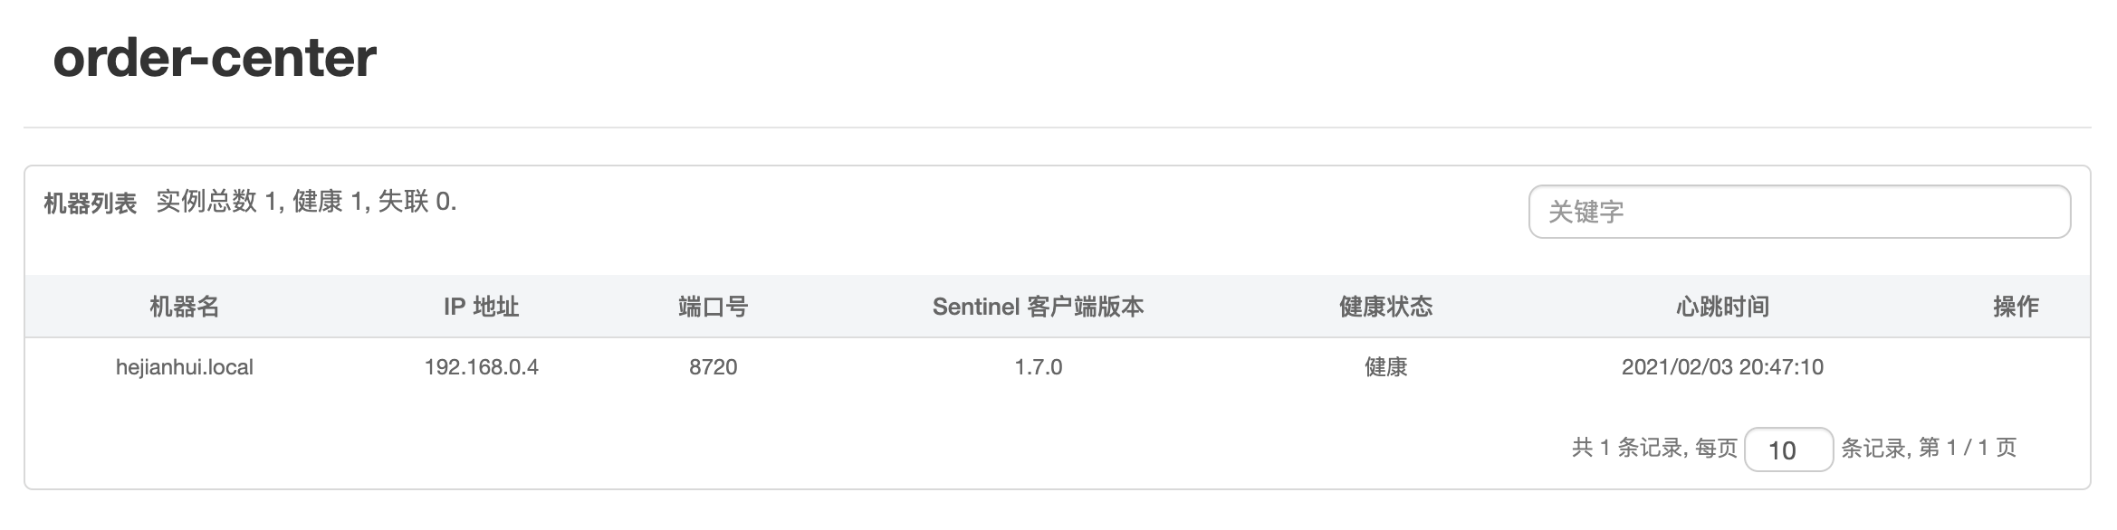Click the Sentinel 客户端版本 column header
This screenshot has height=530, width=2117.
1038,307
